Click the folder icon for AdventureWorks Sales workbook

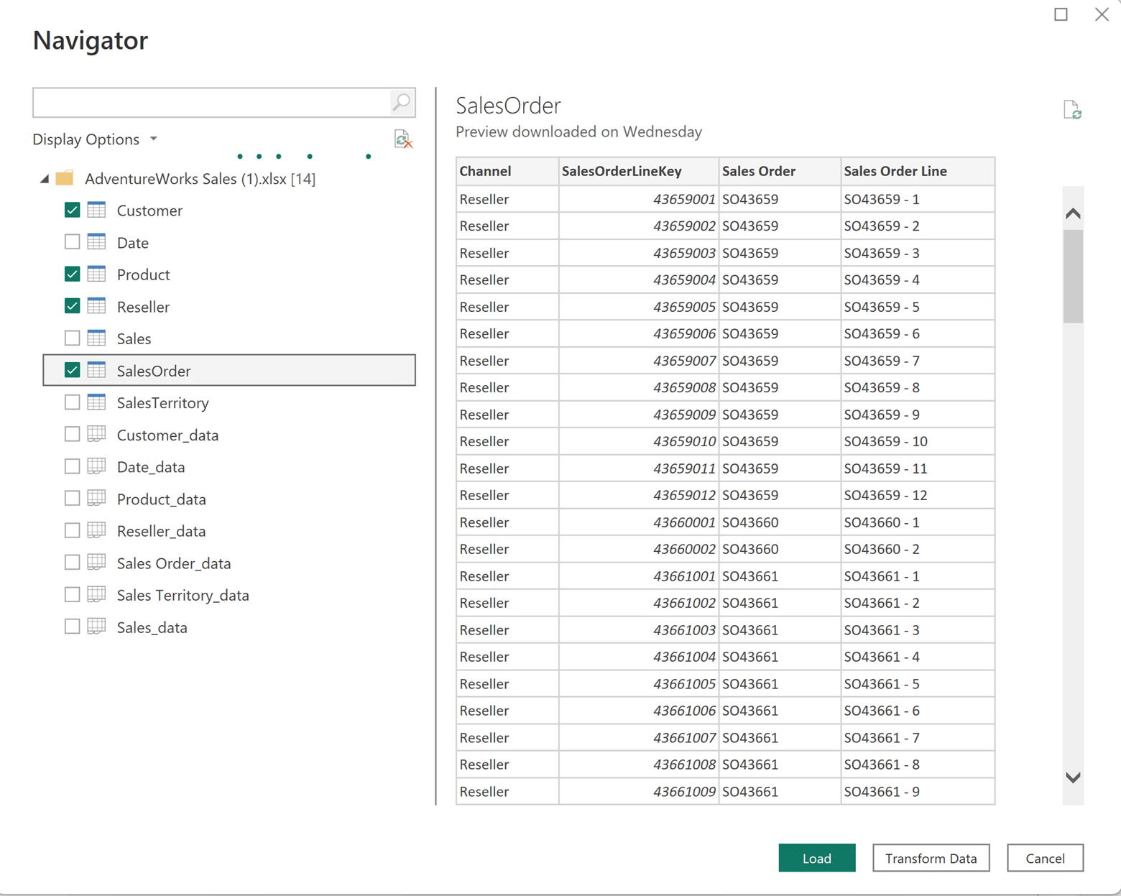(64, 177)
